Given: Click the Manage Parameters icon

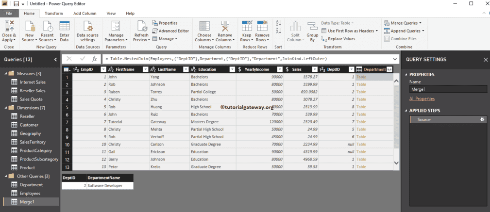Looking at the screenshot, I should (116, 26).
